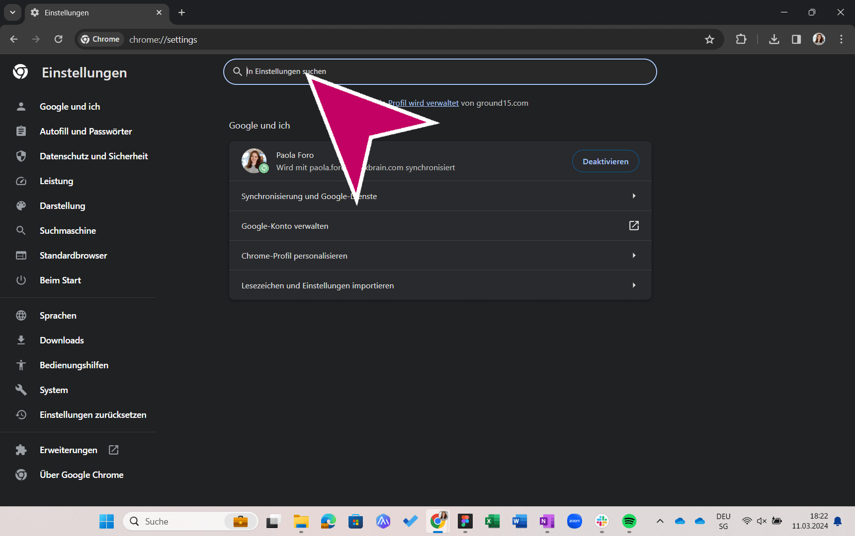
Task: Open Figma from the taskbar
Action: [x=465, y=521]
